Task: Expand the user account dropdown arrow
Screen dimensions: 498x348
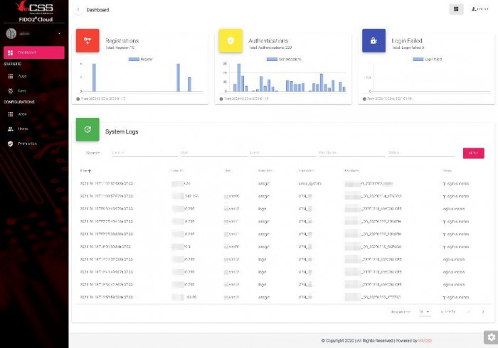Action: [59, 33]
